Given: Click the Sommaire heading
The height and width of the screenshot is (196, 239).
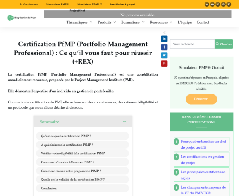Looking at the screenshot, I should (49, 122).
